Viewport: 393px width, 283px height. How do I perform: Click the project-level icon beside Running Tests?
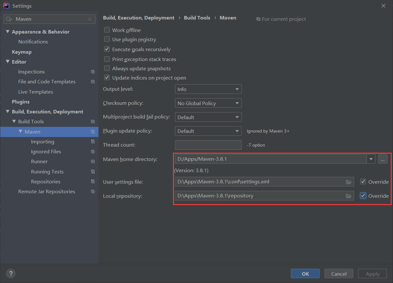93,172
